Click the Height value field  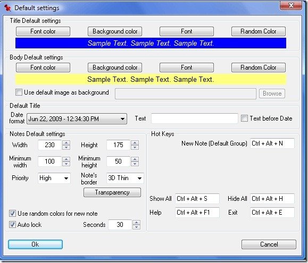click(x=118, y=145)
